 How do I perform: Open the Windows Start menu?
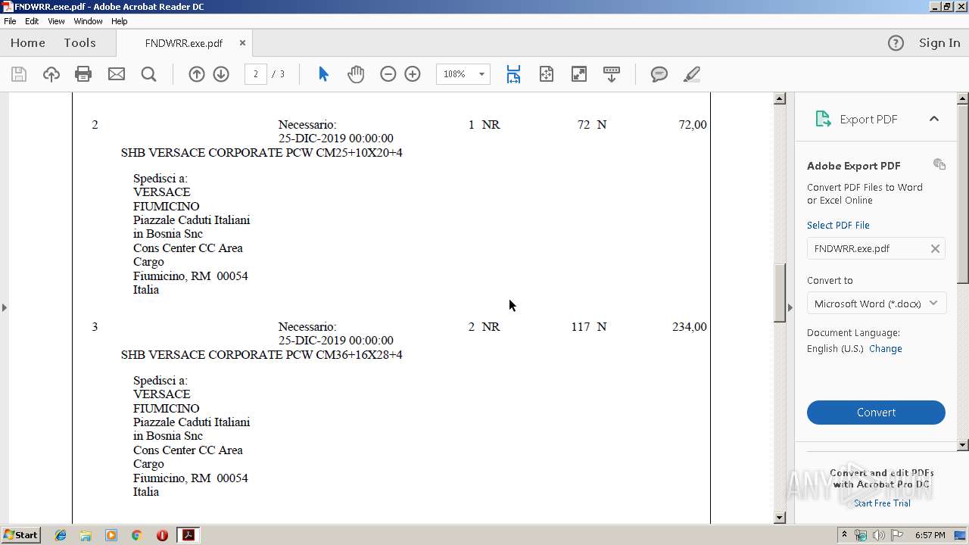tap(21, 535)
